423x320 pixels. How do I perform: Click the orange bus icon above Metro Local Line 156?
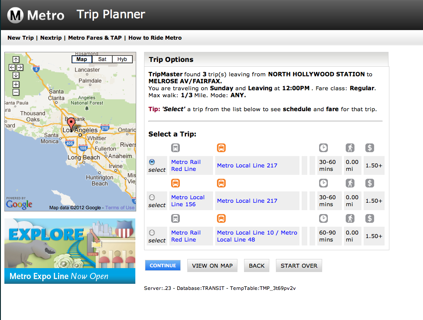(175, 183)
